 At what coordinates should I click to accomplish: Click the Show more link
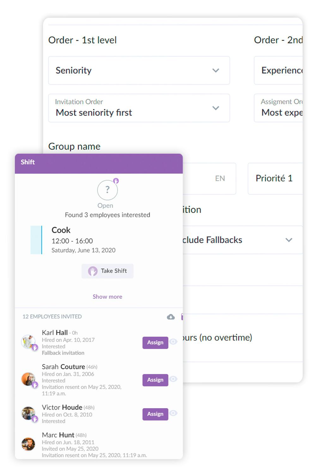[107, 297]
